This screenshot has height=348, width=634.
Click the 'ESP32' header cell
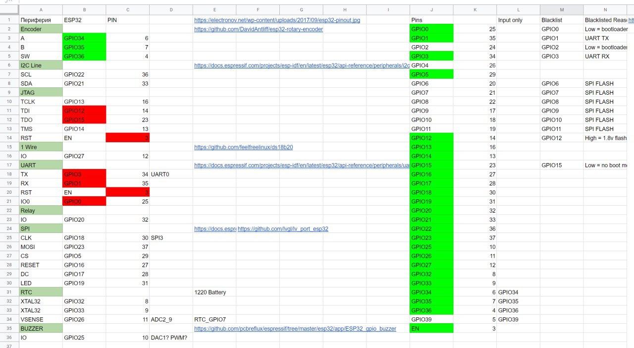pyautogui.click(x=84, y=20)
